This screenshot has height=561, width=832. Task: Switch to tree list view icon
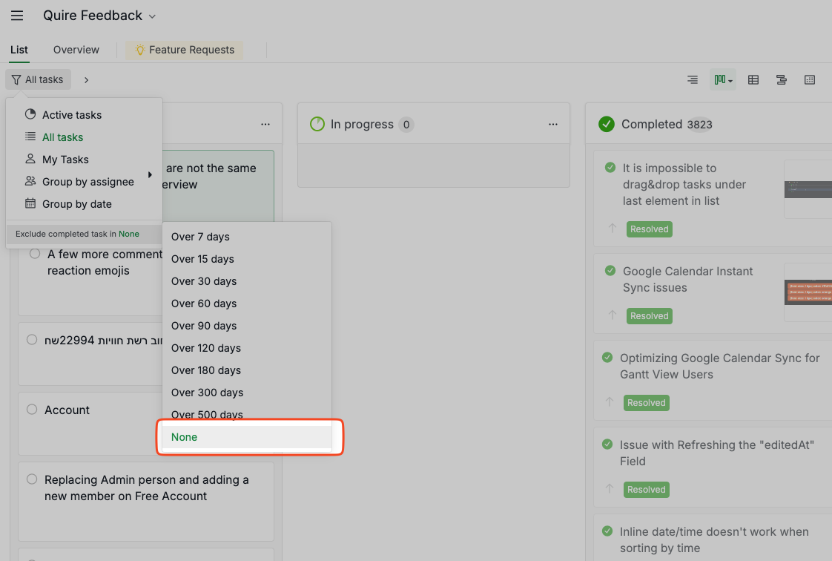(693, 79)
